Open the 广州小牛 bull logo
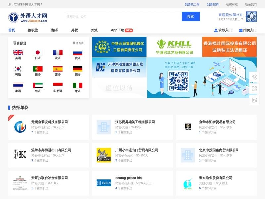 point(104,155)
